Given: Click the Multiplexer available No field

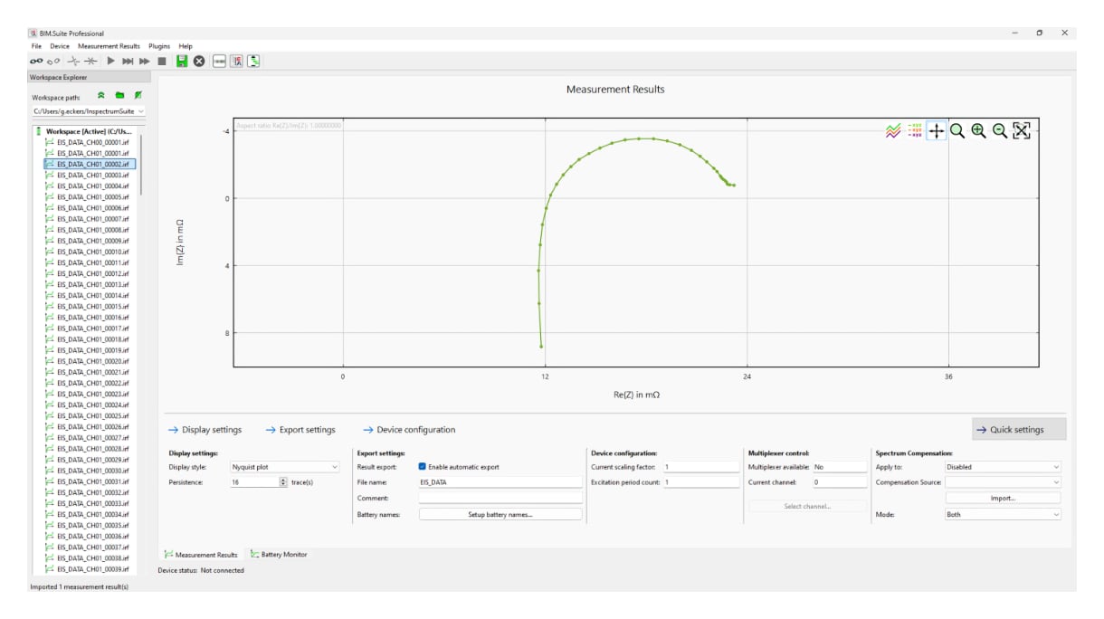Looking at the screenshot, I should [840, 467].
